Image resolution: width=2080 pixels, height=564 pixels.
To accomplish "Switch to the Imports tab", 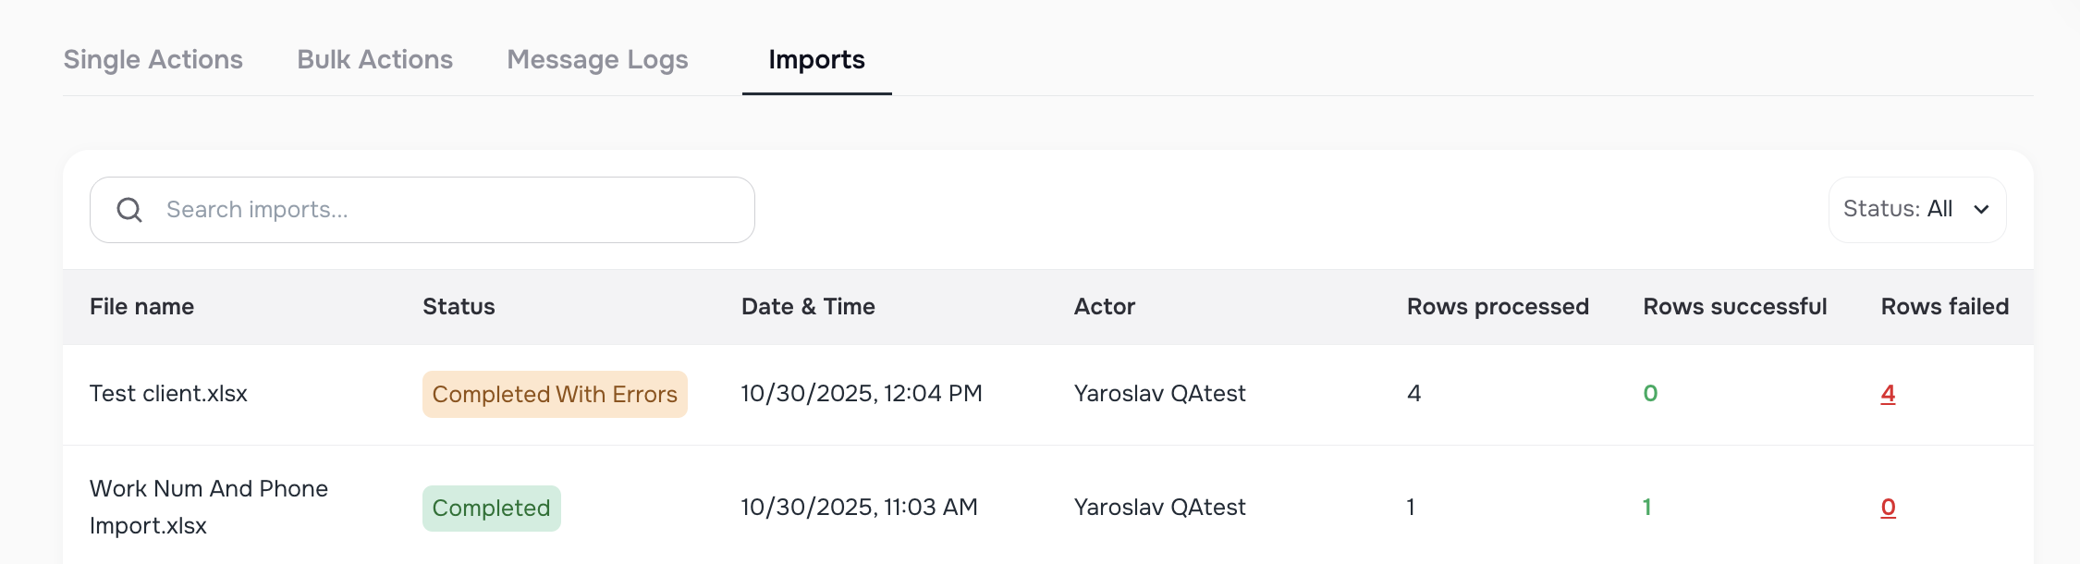I will 817,59.
